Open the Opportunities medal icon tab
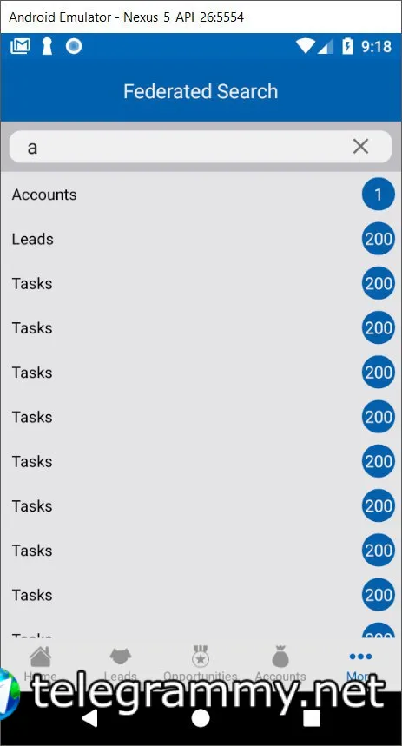Image resolution: width=402 pixels, height=746 pixels. point(201,657)
